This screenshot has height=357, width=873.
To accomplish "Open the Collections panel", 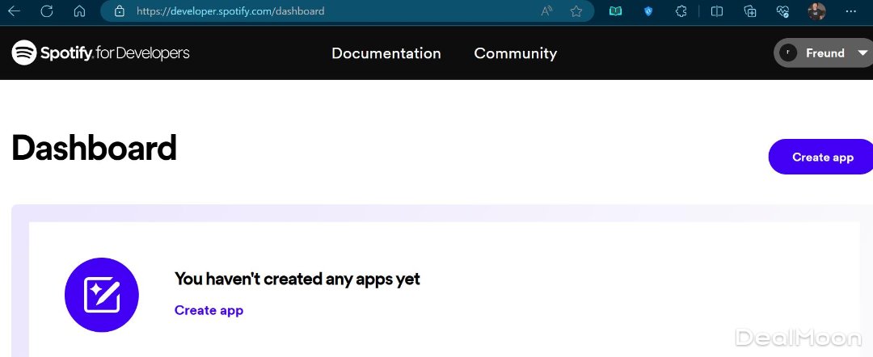I will coord(750,11).
